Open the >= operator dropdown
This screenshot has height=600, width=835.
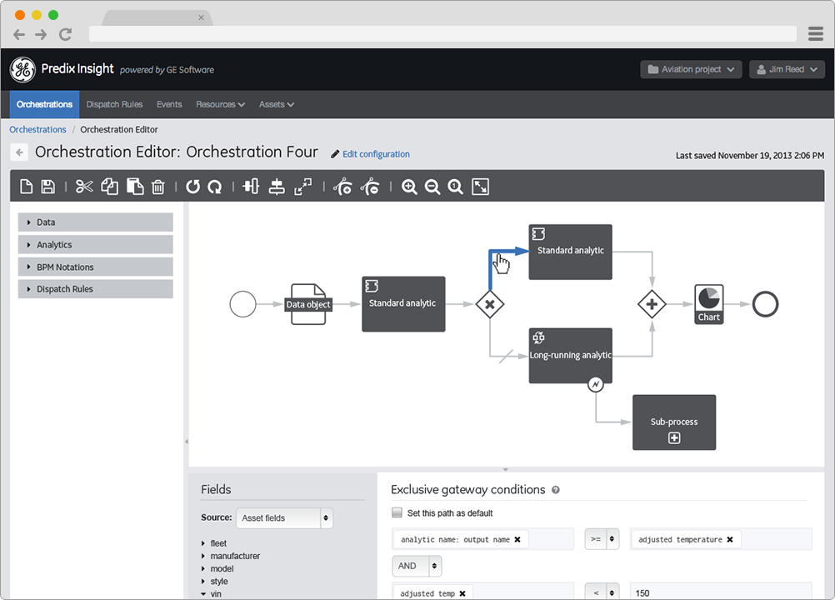coord(602,539)
